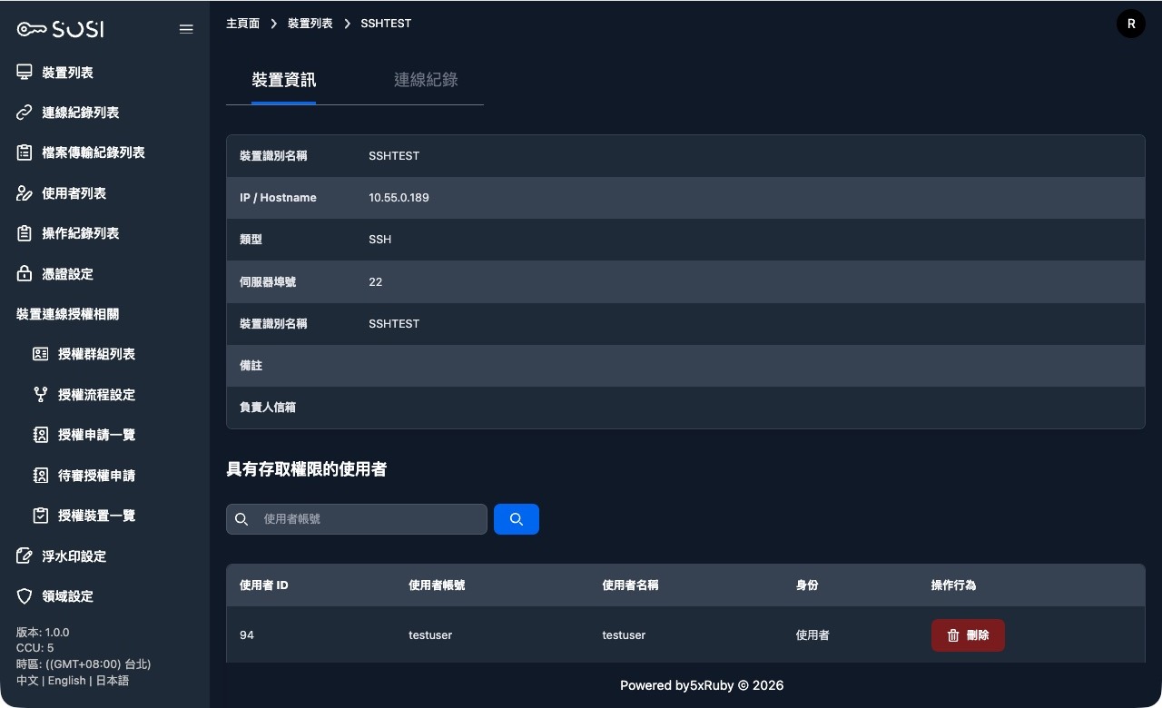Open 授權群組列表 authorization group list
The width and height of the screenshot is (1162, 708).
[x=96, y=354]
